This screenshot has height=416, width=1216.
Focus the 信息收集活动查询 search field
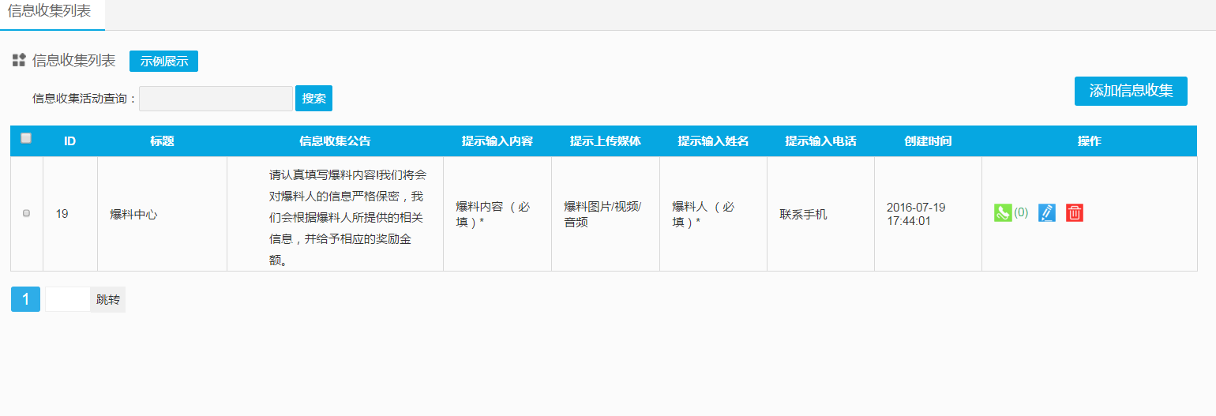click(x=216, y=99)
